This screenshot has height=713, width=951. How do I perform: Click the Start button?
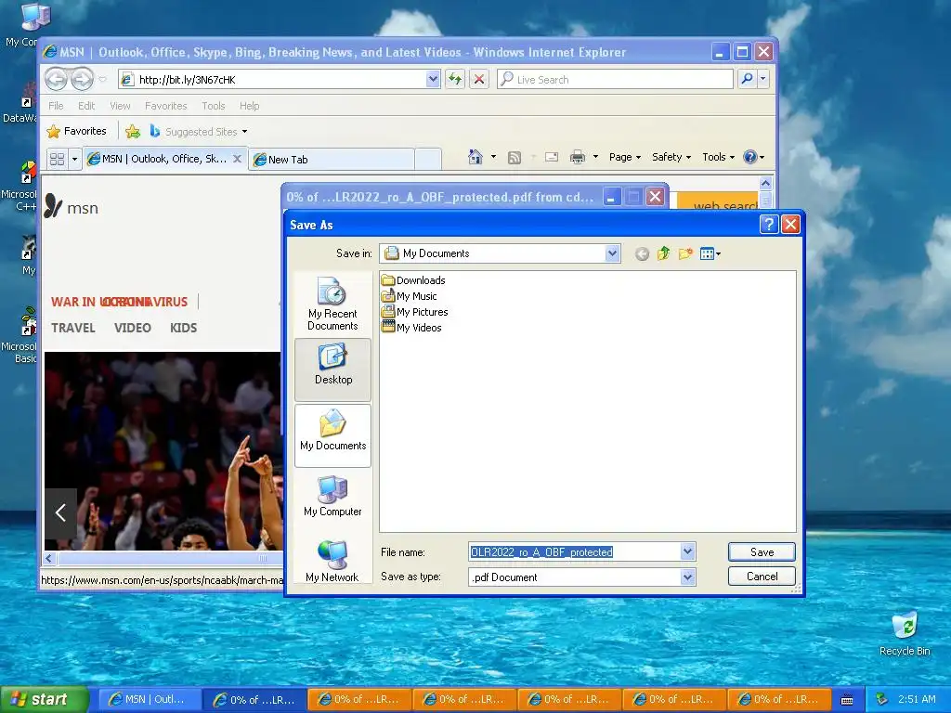pos(44,699)
